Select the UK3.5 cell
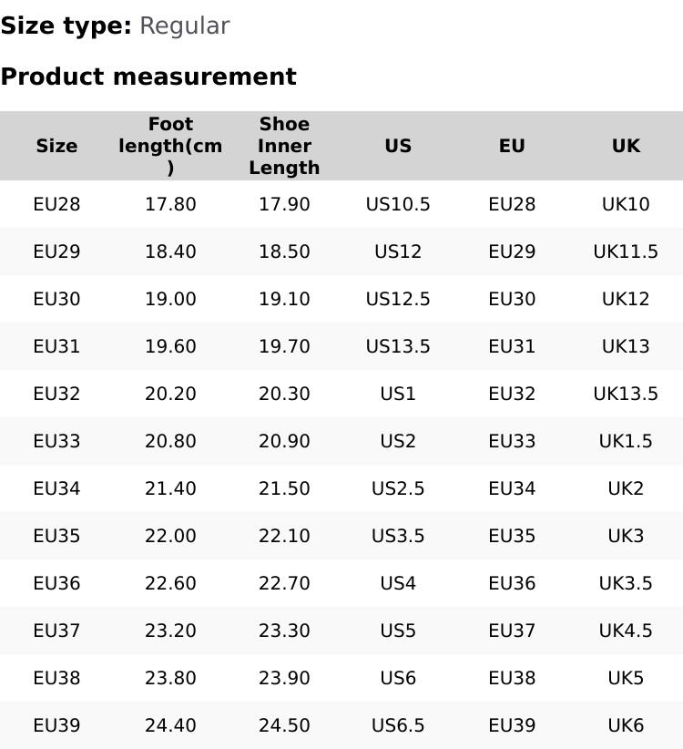683x749 pixels. tap(626, 583)
